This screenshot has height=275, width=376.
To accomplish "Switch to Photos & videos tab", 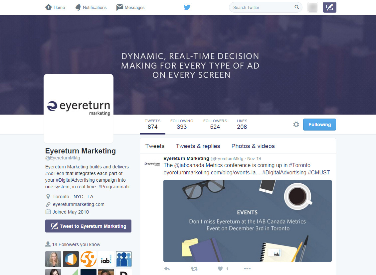I will (x=253, y=146).
